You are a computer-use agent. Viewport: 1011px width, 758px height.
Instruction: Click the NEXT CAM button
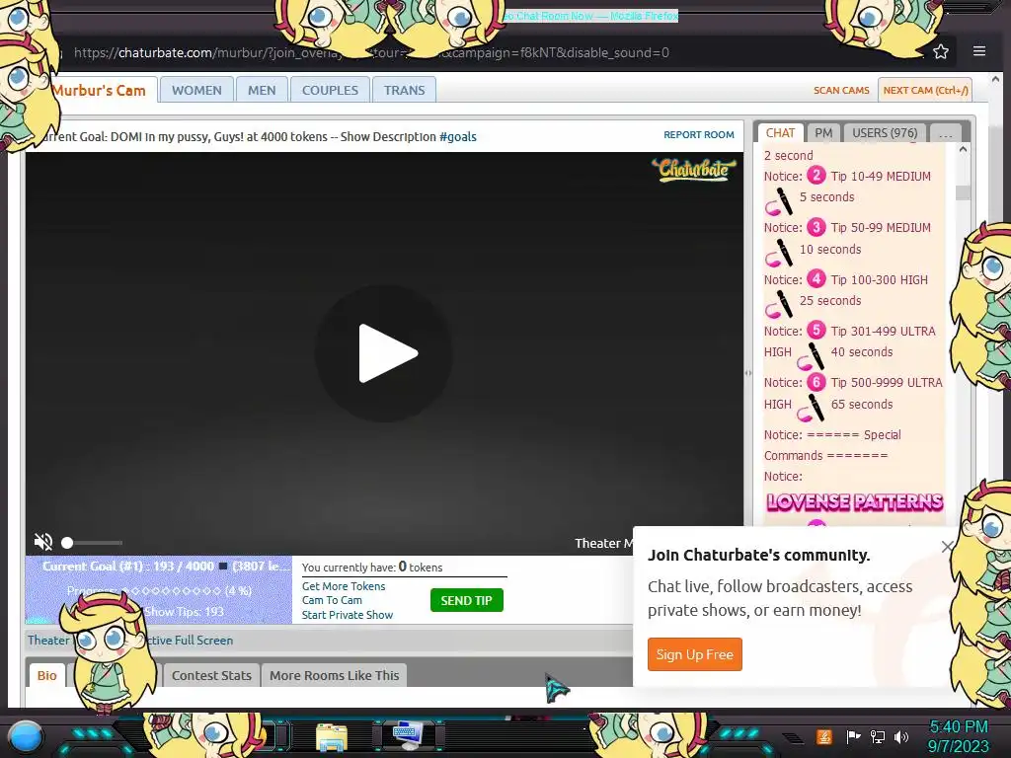click(x=925, y=90)
